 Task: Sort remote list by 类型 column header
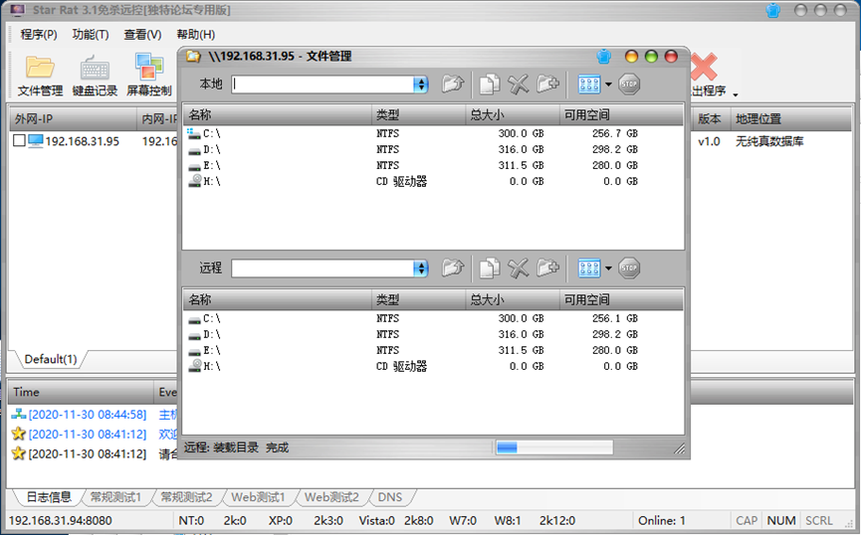point(418,299)
